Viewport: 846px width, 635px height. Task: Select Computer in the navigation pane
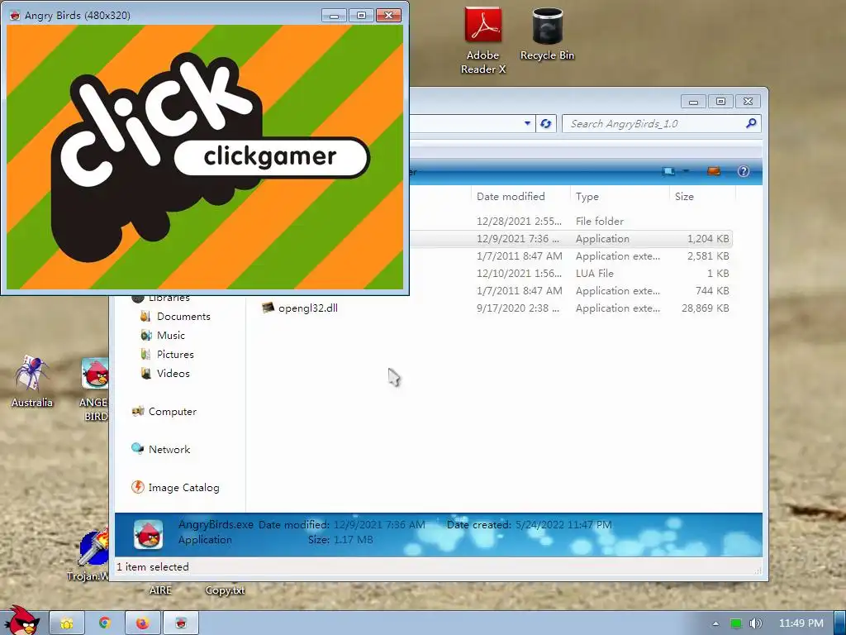coord(172,412)
